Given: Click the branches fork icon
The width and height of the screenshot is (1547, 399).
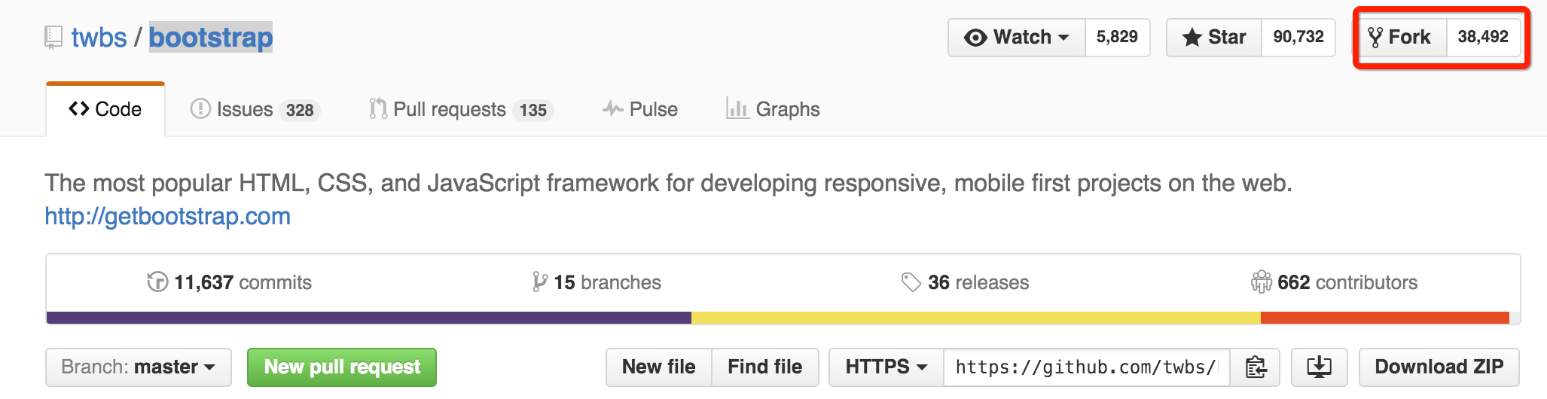Looking at the screenshot, I should coord(539,282).
